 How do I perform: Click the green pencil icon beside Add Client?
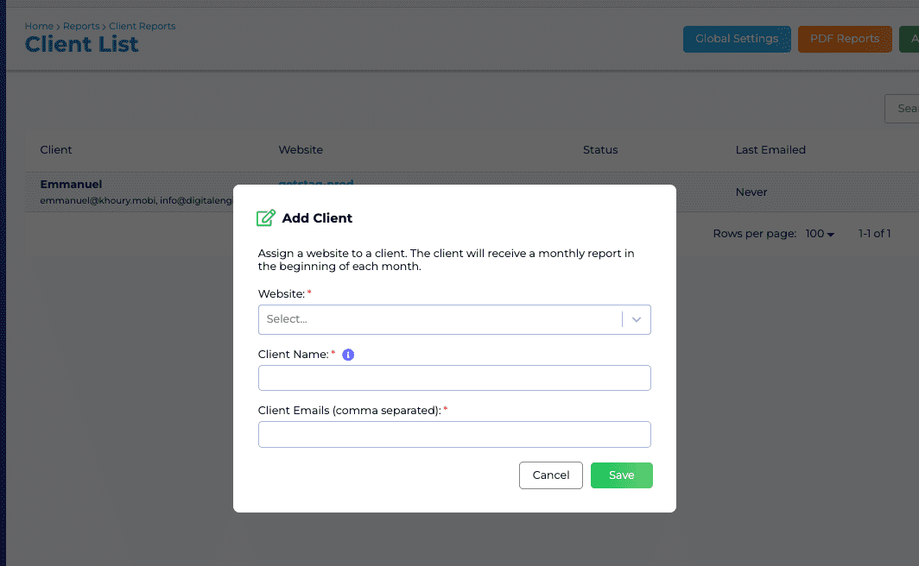(x=265, y=217)
